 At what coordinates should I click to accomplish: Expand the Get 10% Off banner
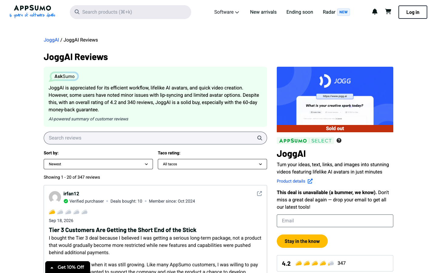tap(68, 267)
